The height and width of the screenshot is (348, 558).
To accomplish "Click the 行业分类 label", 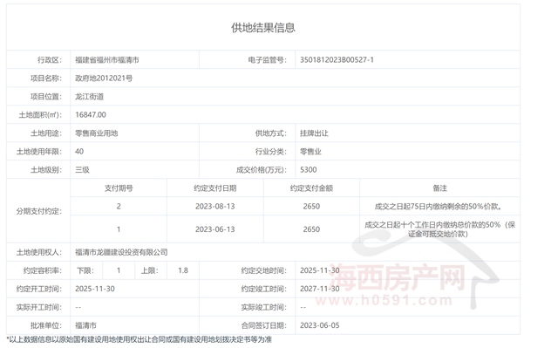I will [x=270, y=152].
